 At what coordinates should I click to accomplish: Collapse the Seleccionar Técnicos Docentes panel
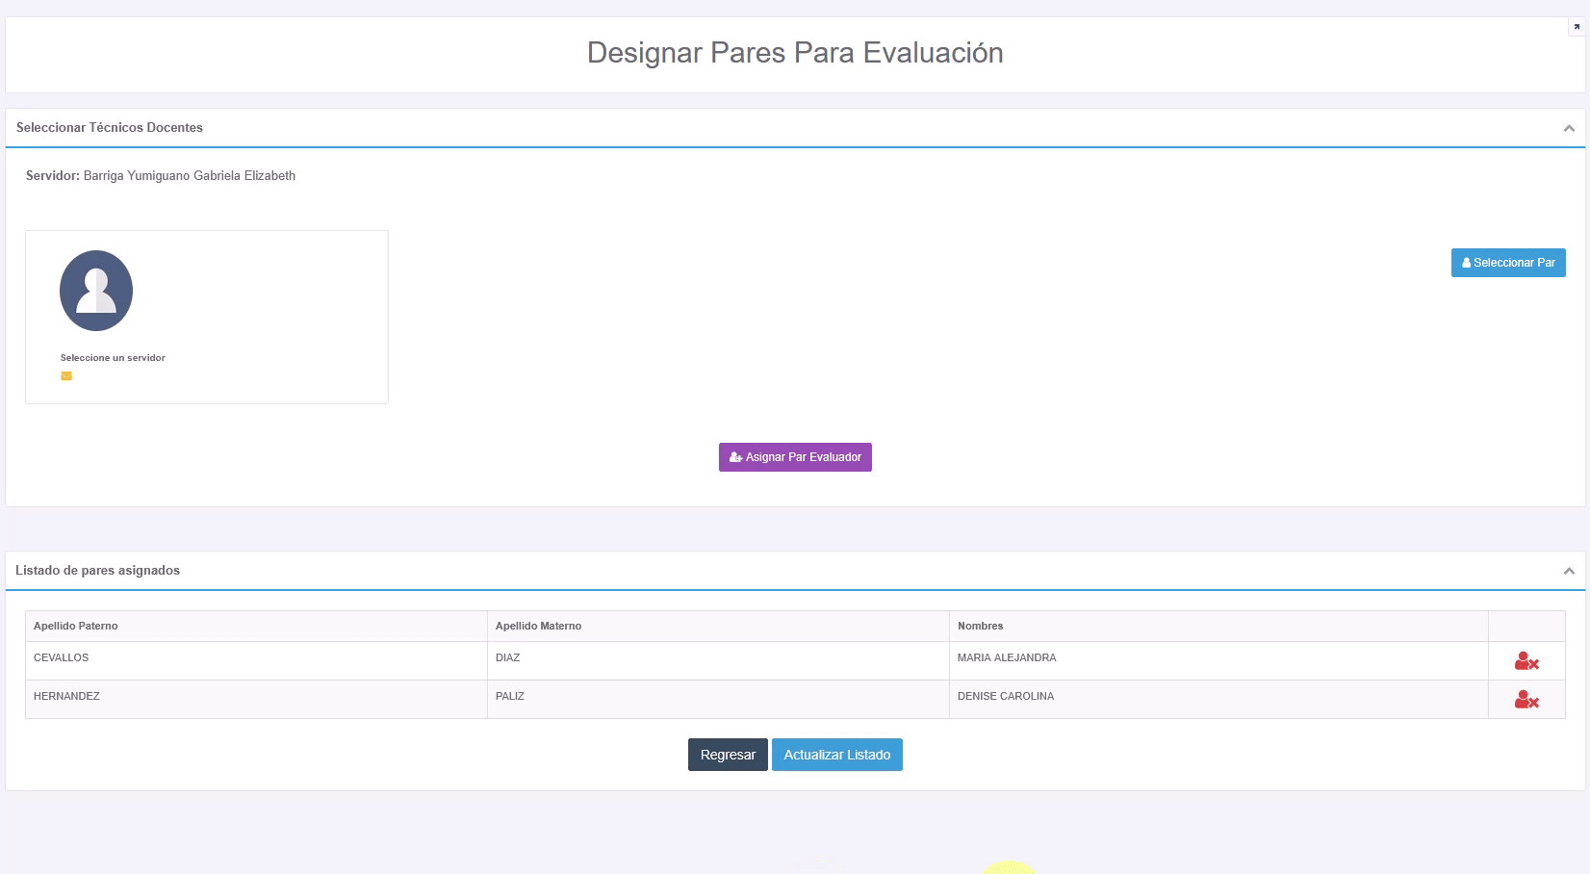(x=1569, y=128)
